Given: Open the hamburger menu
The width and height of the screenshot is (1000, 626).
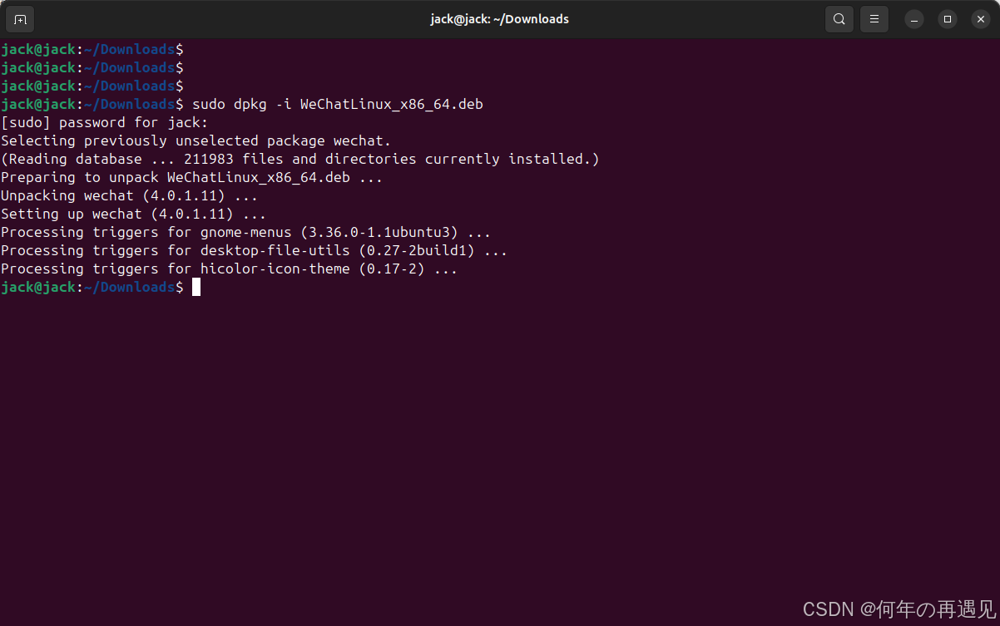Looking at the screenshot, I should [x=874, y=19].
